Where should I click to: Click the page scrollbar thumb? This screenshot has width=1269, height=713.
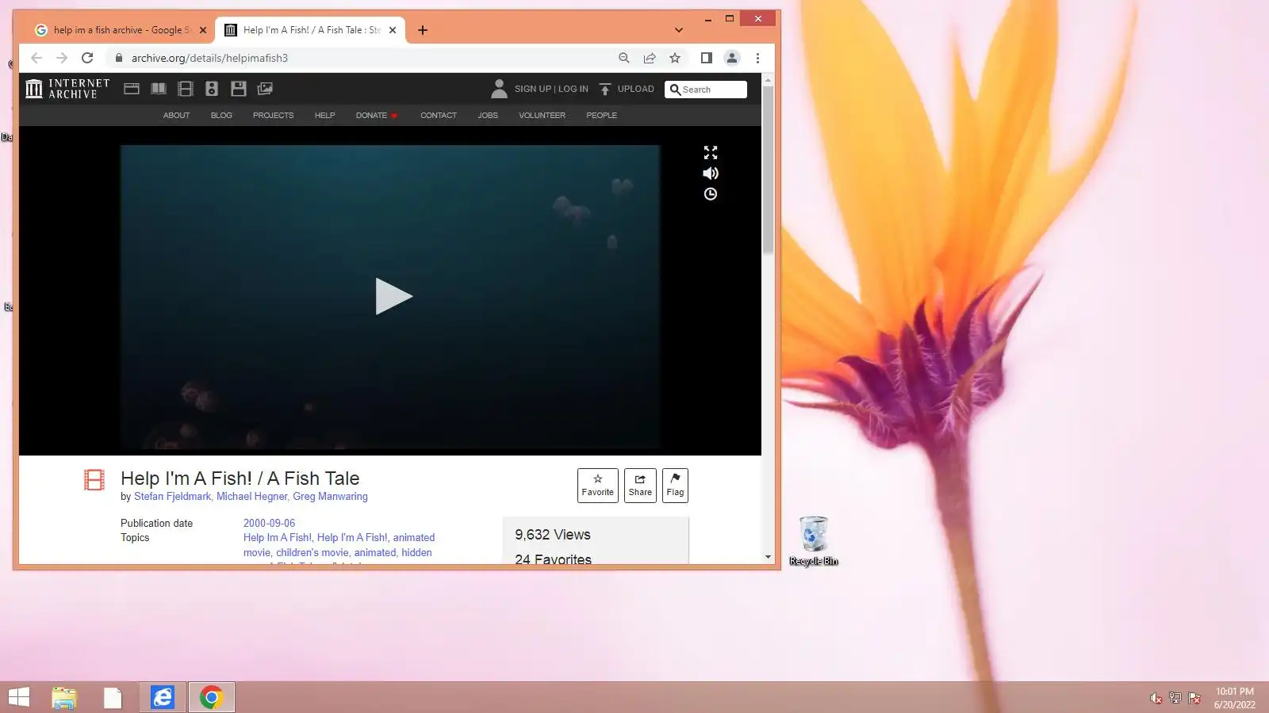768,170
